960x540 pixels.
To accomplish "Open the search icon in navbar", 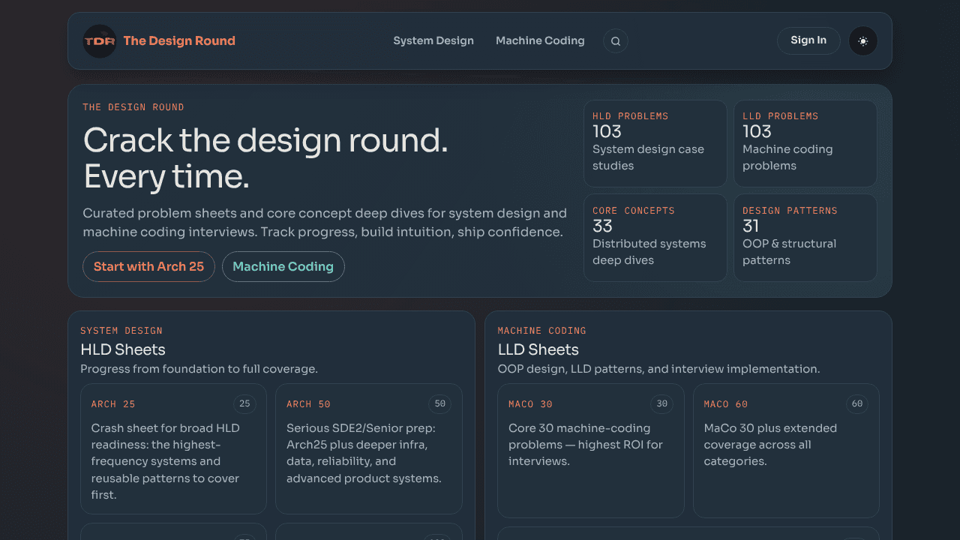I will click(x=616, y=41).
